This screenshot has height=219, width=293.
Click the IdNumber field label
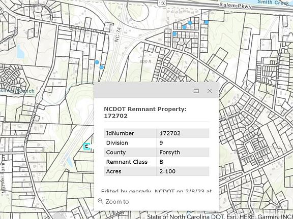(120, 133)
